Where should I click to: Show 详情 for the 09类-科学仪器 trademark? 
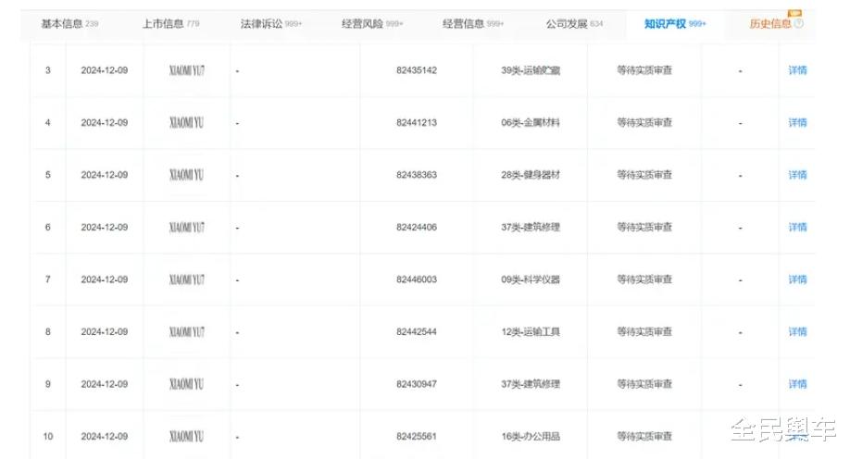797,279
